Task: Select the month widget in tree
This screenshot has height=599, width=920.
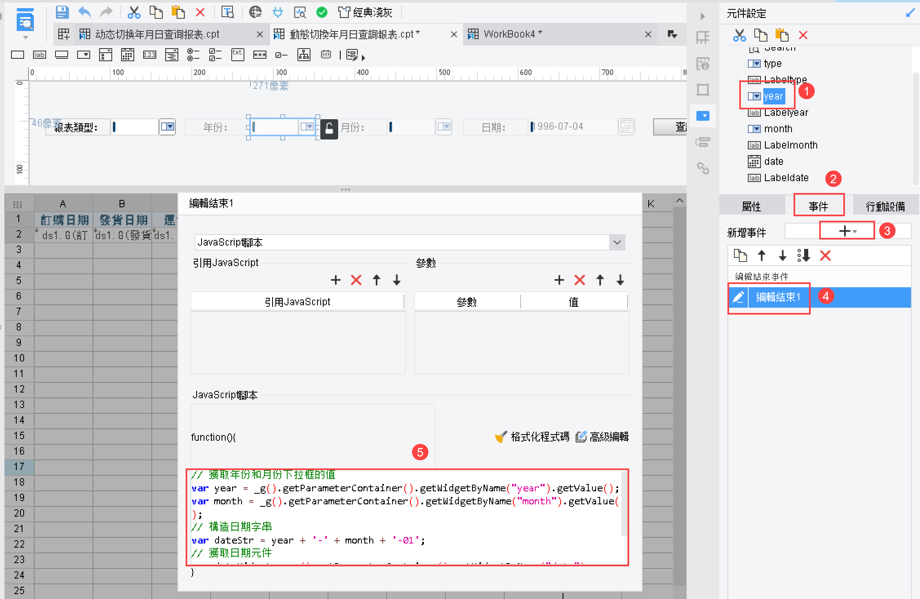Action: pos(778,129)
